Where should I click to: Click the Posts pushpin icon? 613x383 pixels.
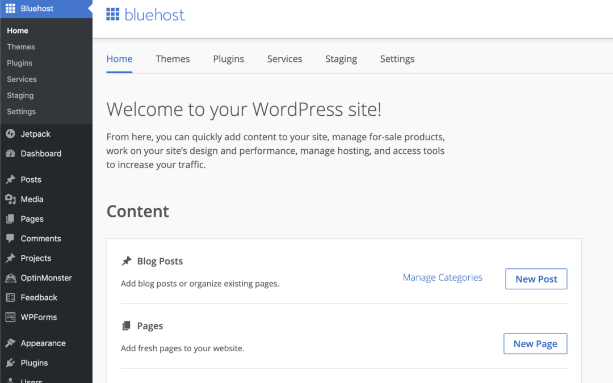tap(11, 179)
